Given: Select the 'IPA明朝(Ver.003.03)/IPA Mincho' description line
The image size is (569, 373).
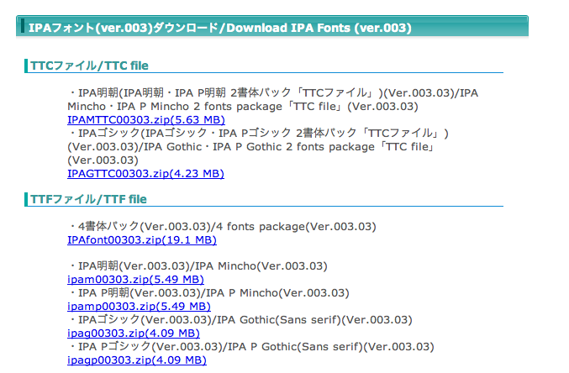Looking at the screenshot, I should pyautogui.click(x=198, y=266).
